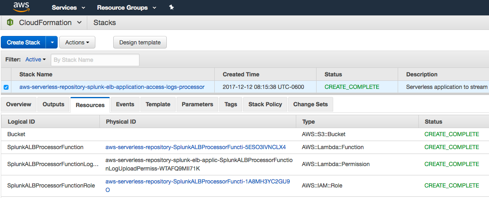Open the Lambda function physical ID ending 5ESO3IVNCLX4
Viewport: 489px width, 198px height.
[x=196, y=147]
